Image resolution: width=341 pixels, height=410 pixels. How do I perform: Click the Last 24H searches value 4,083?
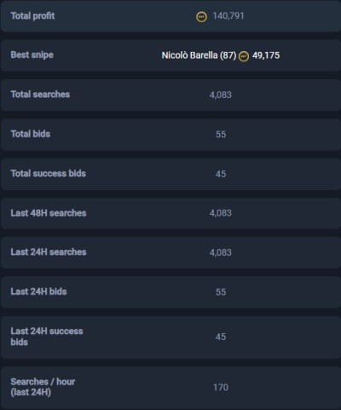click(x=221, y=252)
